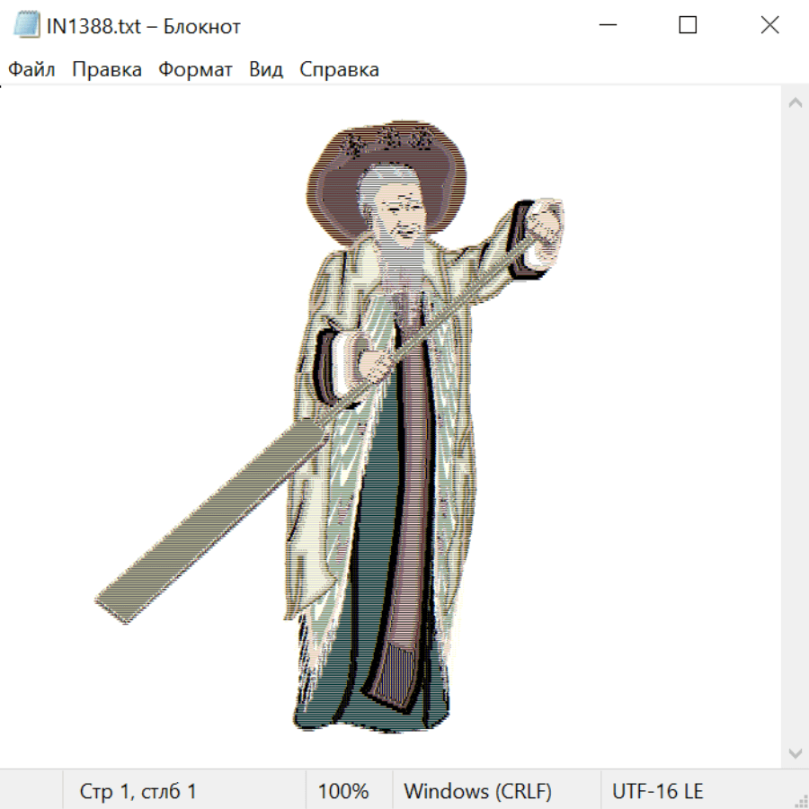Open the Справка menu
The width and height of the screenshot is (809, 809).
tap(339, 70)
